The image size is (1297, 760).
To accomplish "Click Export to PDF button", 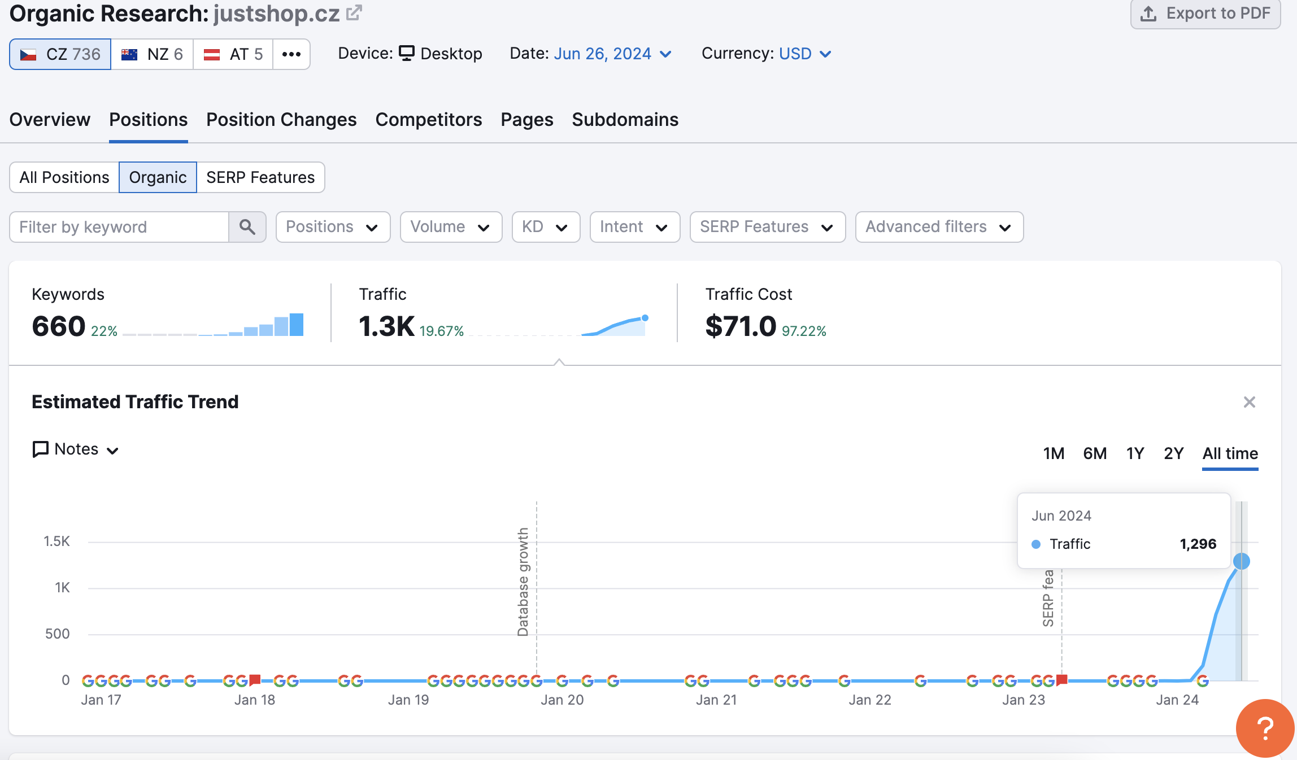I will (x=1205, y=14).
